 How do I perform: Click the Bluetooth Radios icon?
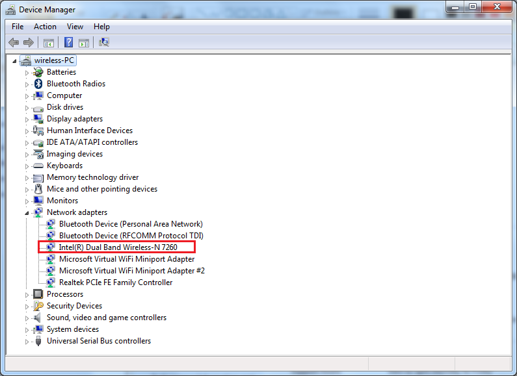point(38,84)
